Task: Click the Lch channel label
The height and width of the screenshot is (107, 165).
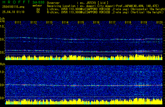Action: 2,19
